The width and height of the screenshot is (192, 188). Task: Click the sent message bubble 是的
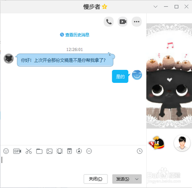pyautogui.click(x=120, y=76)
